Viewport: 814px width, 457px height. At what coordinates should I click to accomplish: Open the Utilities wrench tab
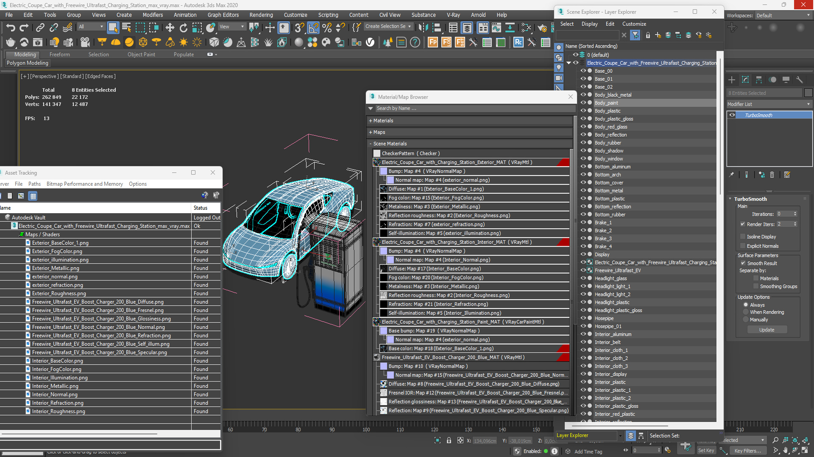(x=800, y=80)
